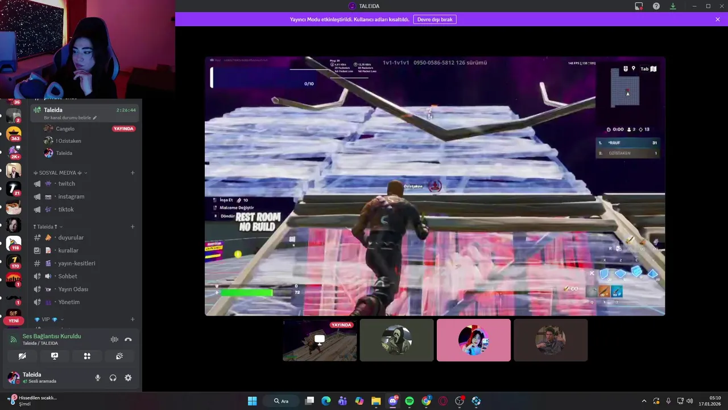Image resolution: width=728 pixels, height=410 pixels.
Task: Open File Explorer from the taskbar
Action: [x=376, y=401]
